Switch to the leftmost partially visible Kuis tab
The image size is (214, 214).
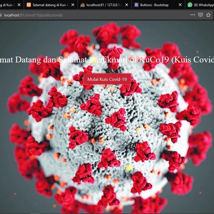[x=7, y=5]
